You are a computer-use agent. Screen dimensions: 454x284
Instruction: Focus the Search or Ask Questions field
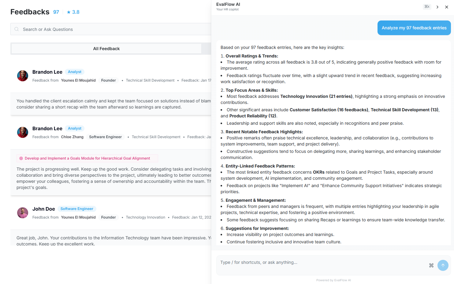coord(111,29)
